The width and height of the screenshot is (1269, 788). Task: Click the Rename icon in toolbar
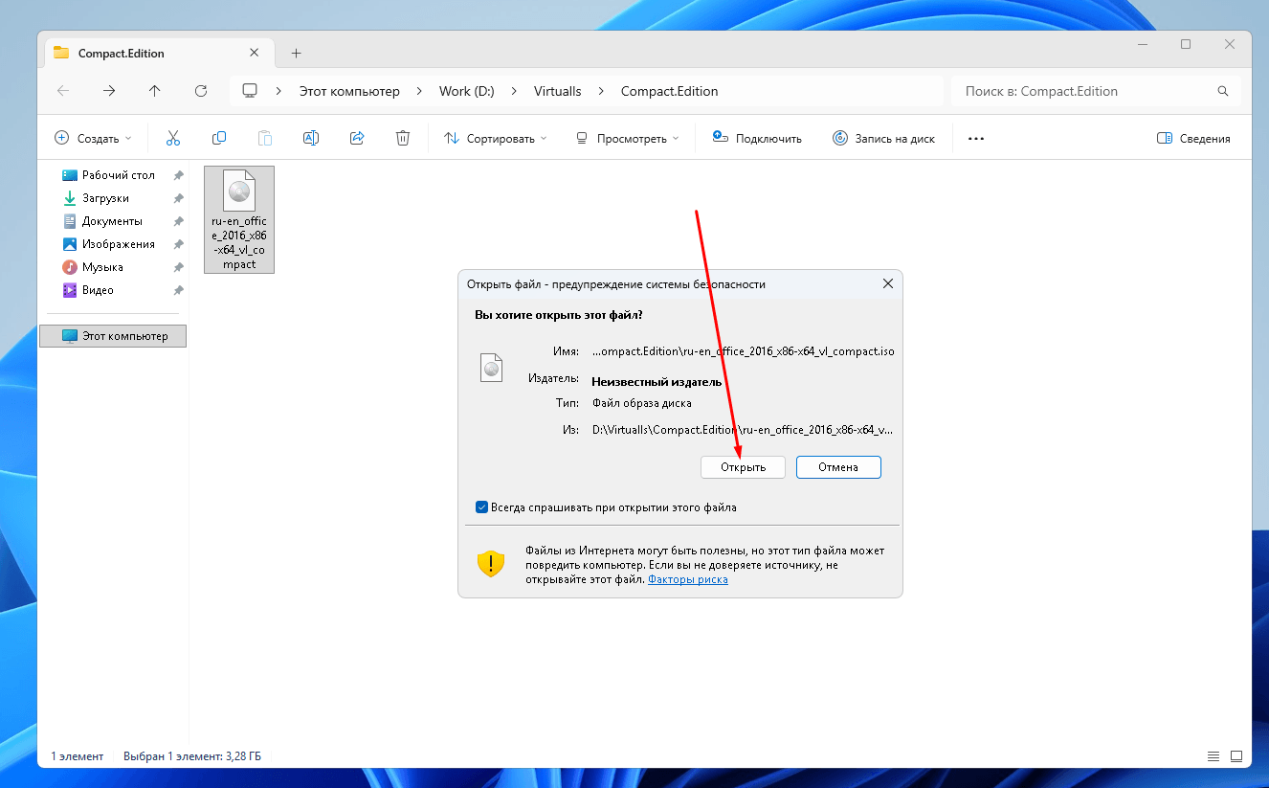pyautogui.click(x=311, y=138)
